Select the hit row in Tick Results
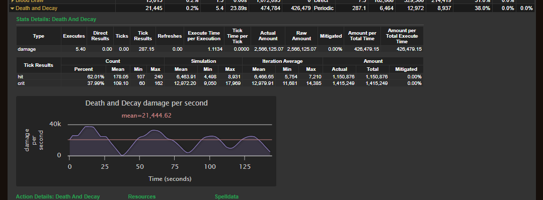The image size is (543, 200). 219,76
